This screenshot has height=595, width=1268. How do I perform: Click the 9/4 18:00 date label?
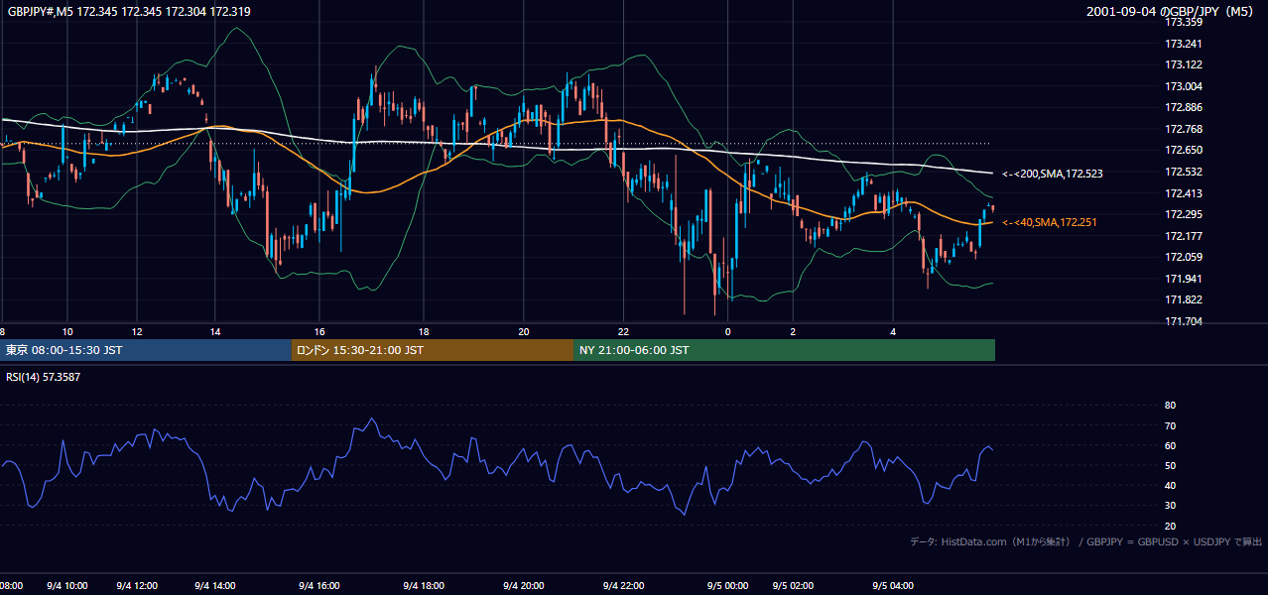pyautogui.click(x=423, y=586)
